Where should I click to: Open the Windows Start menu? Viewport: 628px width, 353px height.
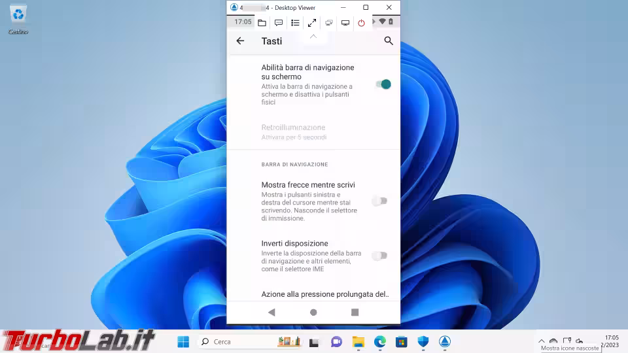183,342
